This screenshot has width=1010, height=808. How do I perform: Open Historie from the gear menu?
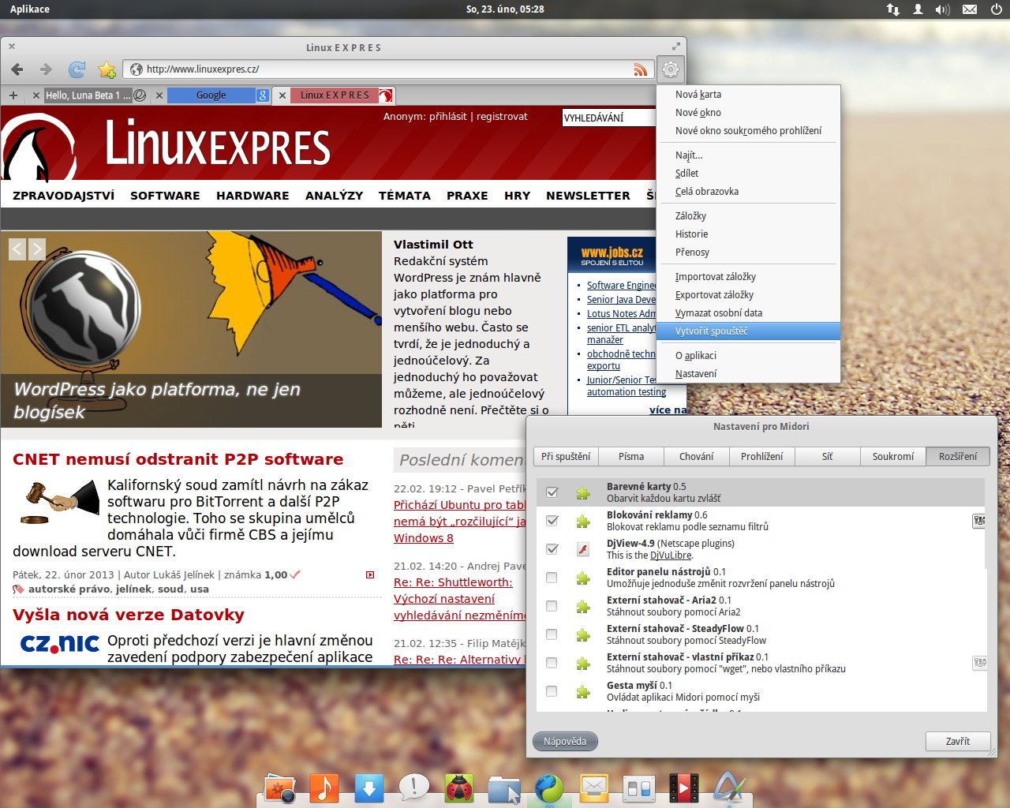coord(748,234)
